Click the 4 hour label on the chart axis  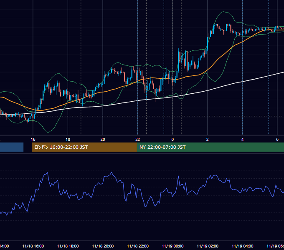[x=242, y=140]
